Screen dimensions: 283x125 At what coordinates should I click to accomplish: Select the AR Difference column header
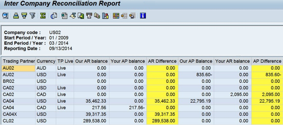coord(162,61)
